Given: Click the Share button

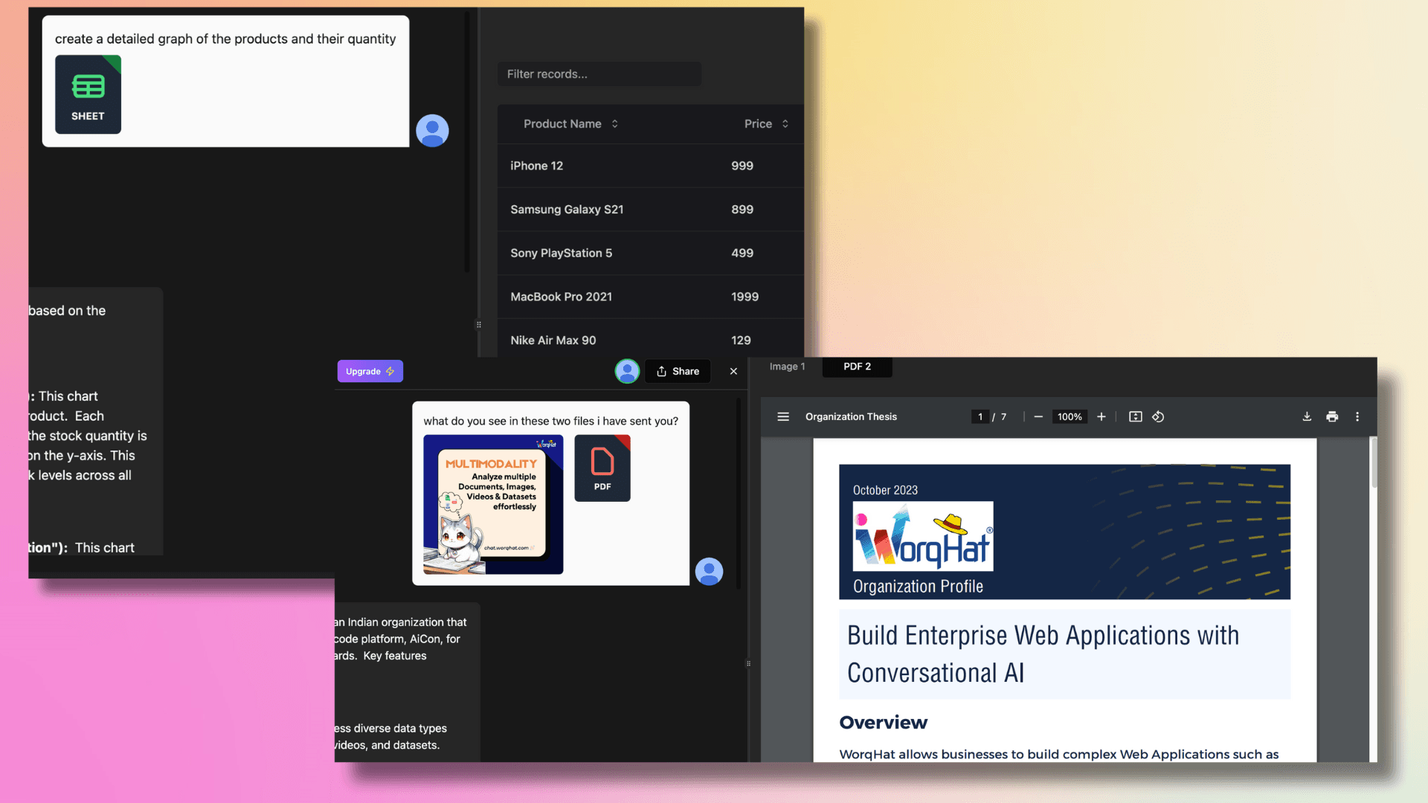Looking at the screenshot, I should 678,372.
